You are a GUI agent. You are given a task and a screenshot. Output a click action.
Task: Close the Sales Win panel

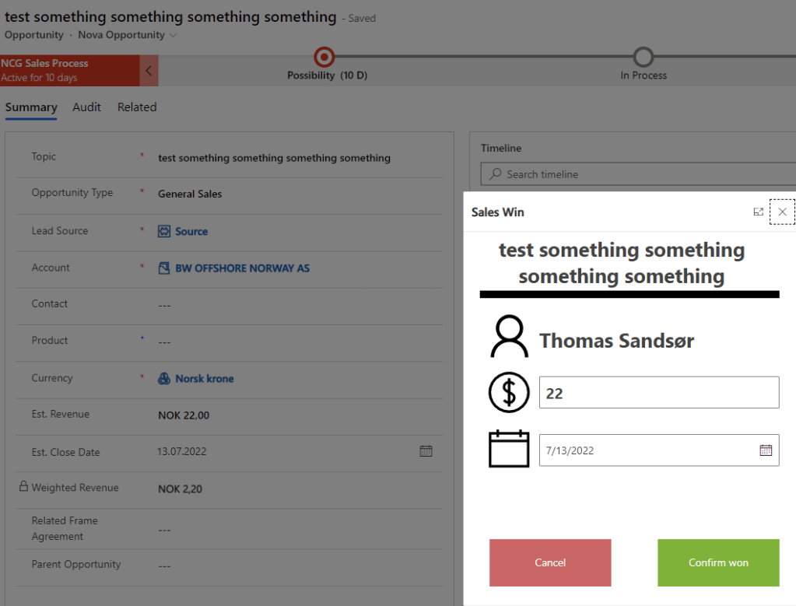click(x=782, y=212)
